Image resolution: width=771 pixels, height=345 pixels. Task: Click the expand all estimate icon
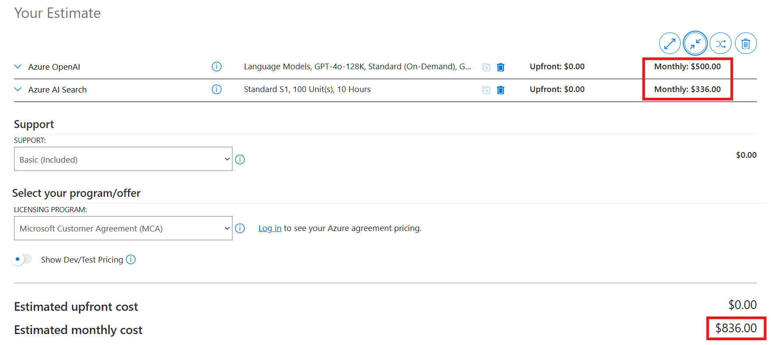tap(670, 43)
